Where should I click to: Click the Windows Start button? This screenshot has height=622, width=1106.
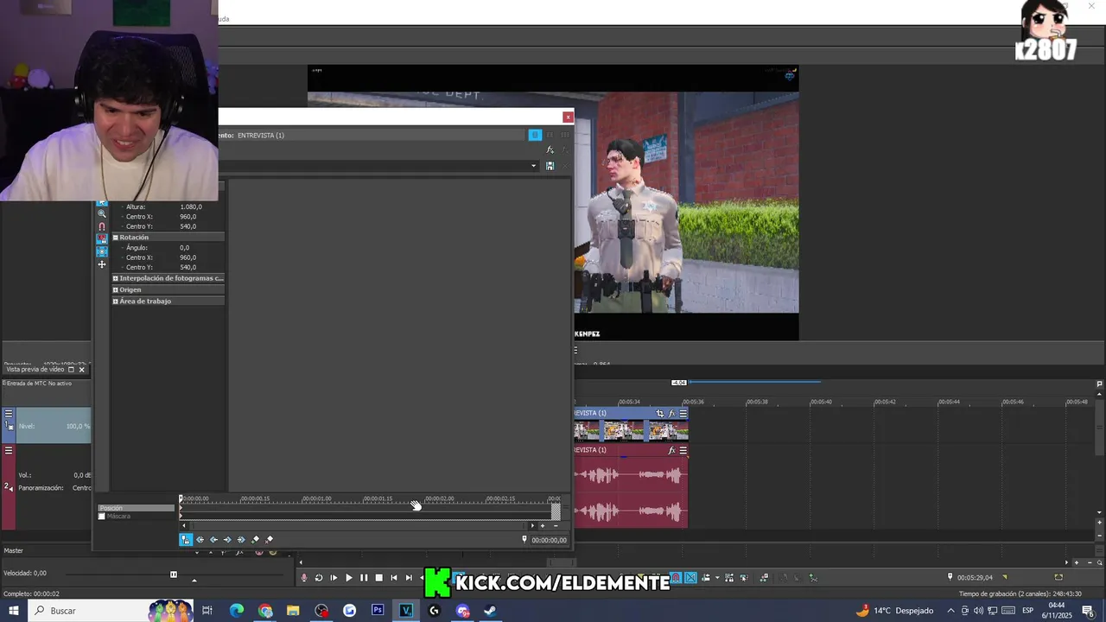point(14,611)
